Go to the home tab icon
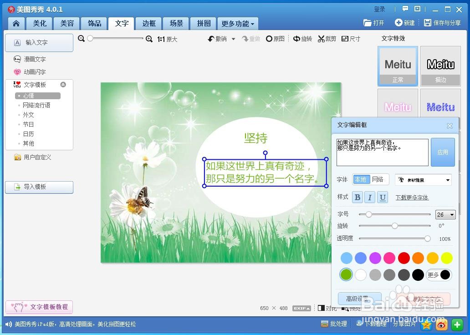470x335 pixels. tap(16, 23)
